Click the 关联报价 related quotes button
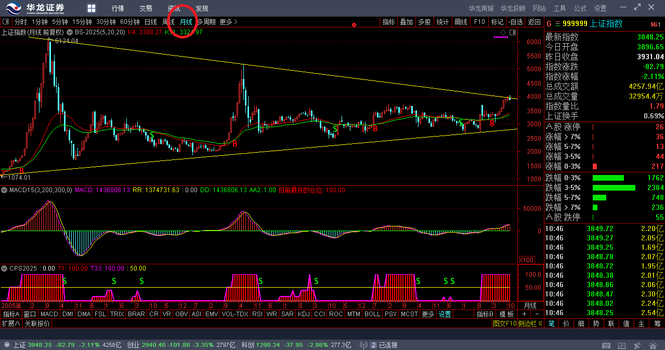The image size is (665, 350). coord(37,324)
